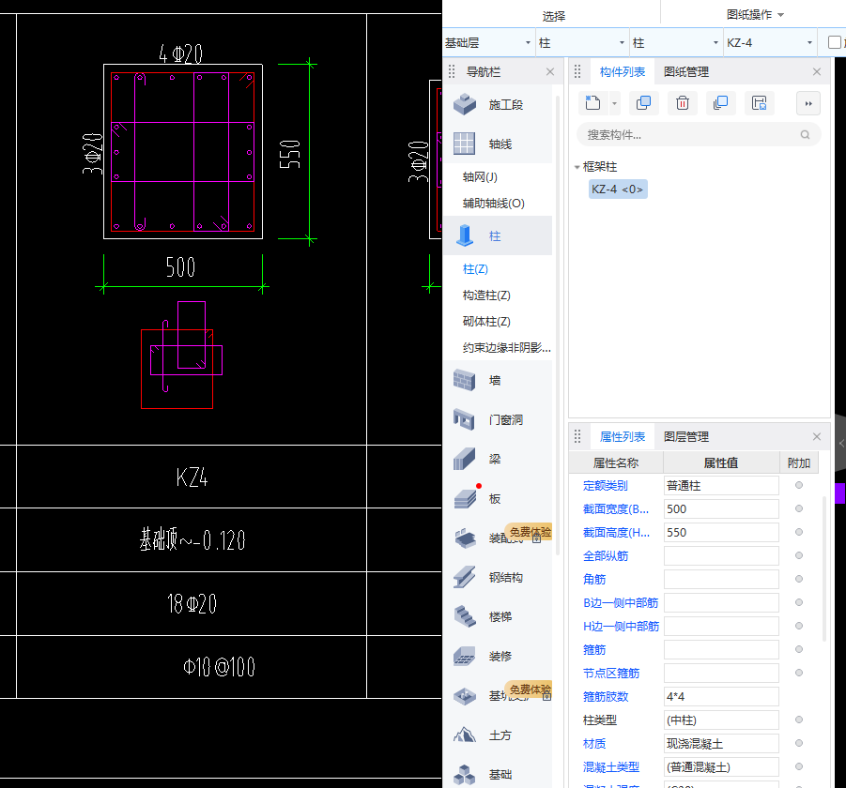
Task: Click the inter-floor copy component icon
Action: tap(720, 103)
